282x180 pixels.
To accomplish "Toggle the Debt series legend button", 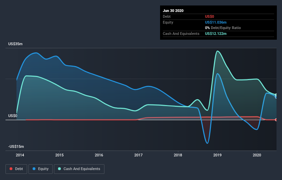I will coord(16,169).
